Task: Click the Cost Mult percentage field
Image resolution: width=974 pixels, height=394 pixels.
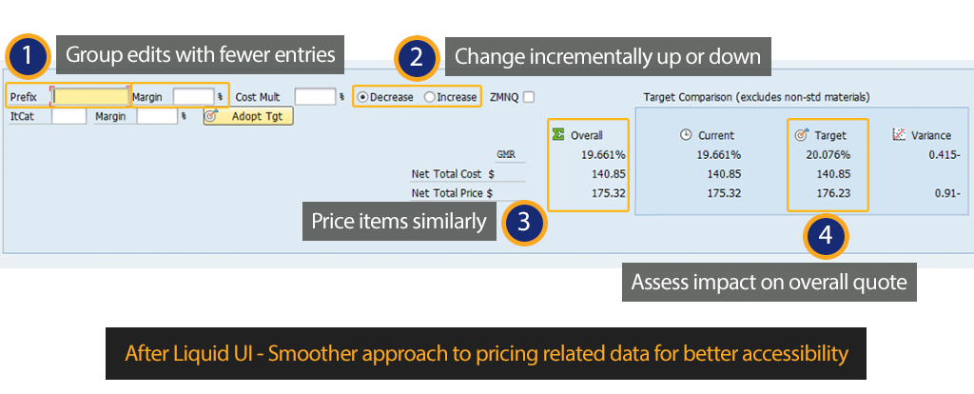Action: click(x=315, y=96)
